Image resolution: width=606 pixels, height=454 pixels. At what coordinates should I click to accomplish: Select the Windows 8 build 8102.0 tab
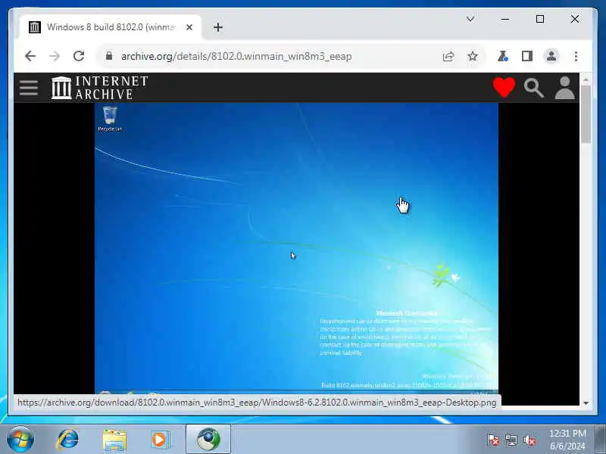click(110, 27)
